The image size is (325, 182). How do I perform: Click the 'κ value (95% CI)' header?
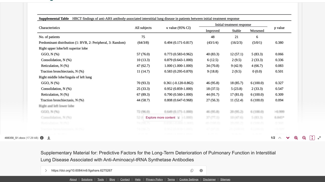[x=178, y=28]
